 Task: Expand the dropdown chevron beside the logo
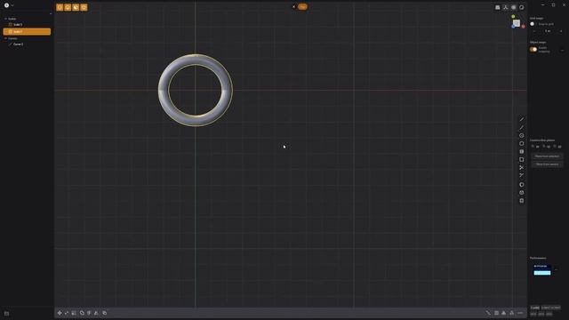point(12,5)
